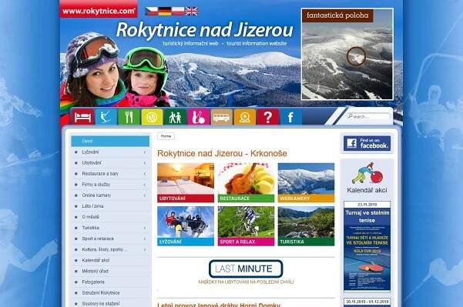Click the 23.11.2019 event date
Viewport: 463px width, 307px height.
point(367,205)
